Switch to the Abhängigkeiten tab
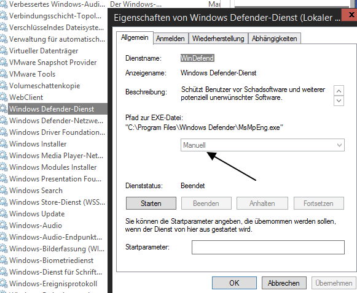Image resolution: width=357 pixels, height=293 pixels. pos(274,39)
